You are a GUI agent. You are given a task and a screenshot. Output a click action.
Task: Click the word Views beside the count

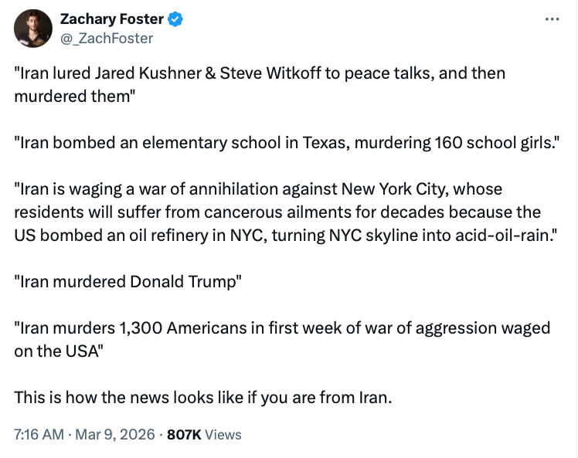click(x=224, y=435)
